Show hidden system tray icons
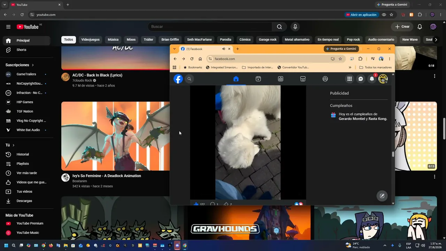Screen dimensions: 446x251 (385, 245)
